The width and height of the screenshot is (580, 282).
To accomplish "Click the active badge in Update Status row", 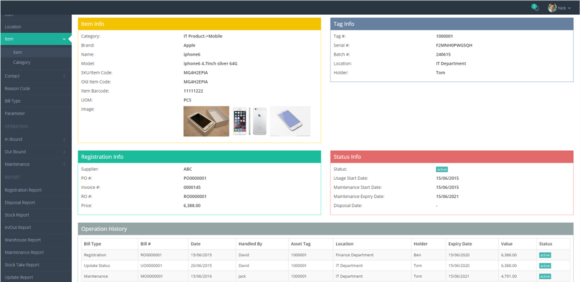I will (545, 266).
